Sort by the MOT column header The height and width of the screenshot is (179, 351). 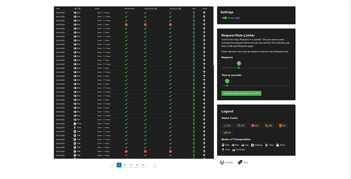pos(77,8)
